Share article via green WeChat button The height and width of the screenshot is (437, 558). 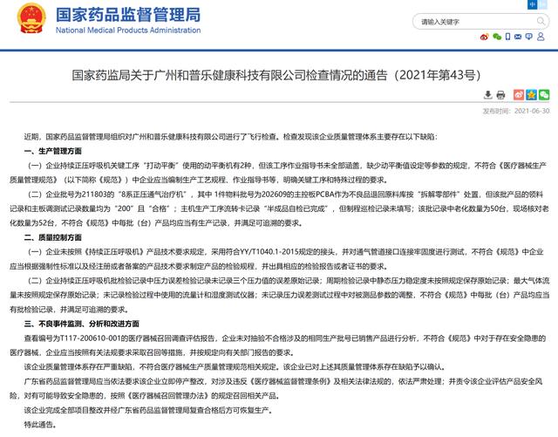(x=544, y=95)
